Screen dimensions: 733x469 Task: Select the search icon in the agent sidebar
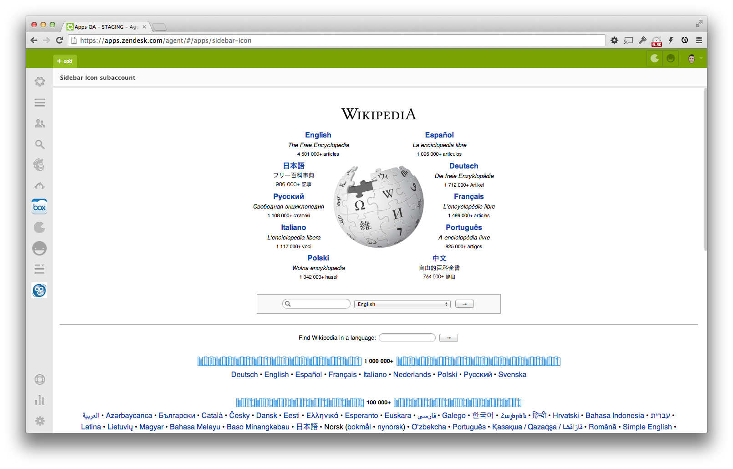pos(40,144)
